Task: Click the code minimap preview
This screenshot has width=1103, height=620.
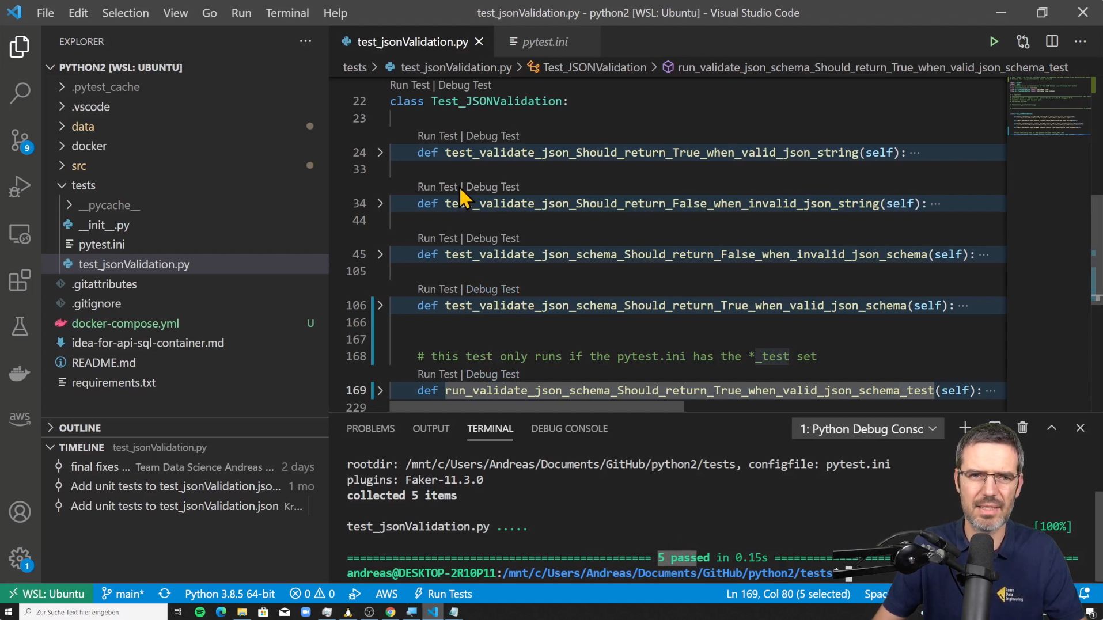Action: coord(1049,105)
